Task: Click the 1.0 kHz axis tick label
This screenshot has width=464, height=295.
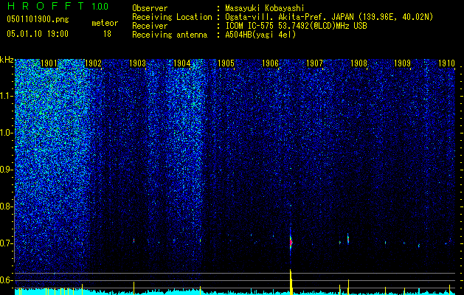Action: (5, 133)
